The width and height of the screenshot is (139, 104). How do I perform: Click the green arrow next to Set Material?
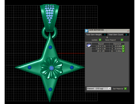[125, 89]
